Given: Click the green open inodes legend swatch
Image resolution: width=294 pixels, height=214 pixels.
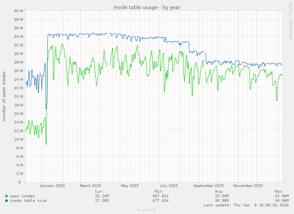Looking at the screenshot, I should click(x=6, y=196).
